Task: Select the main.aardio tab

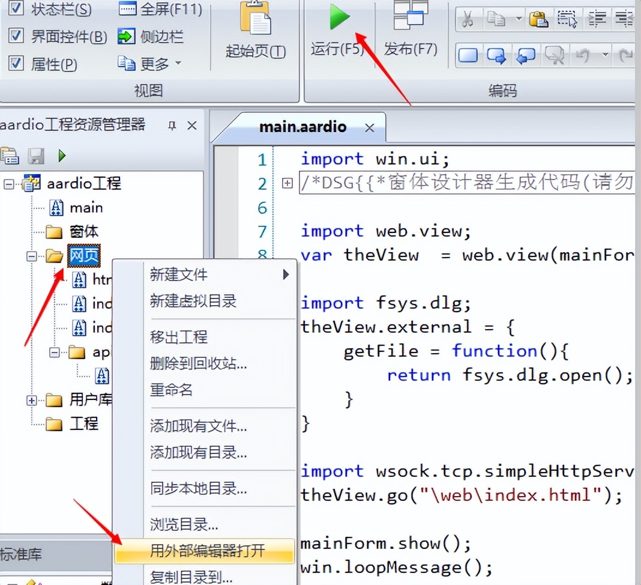Action: 302,127
